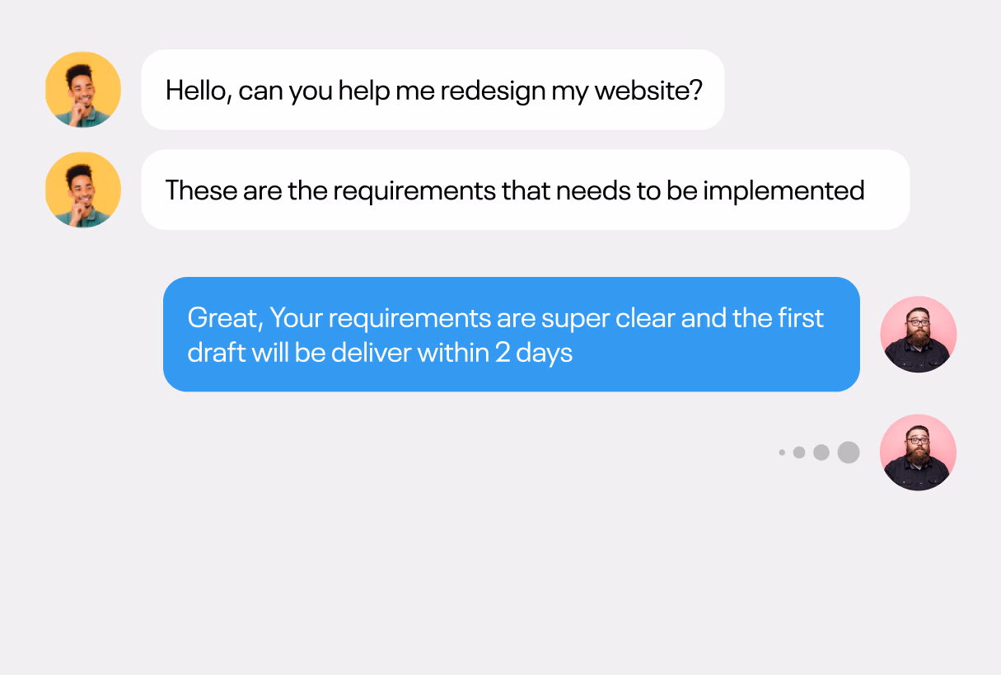Click the largest typing indicator dot

click(849, 452)
